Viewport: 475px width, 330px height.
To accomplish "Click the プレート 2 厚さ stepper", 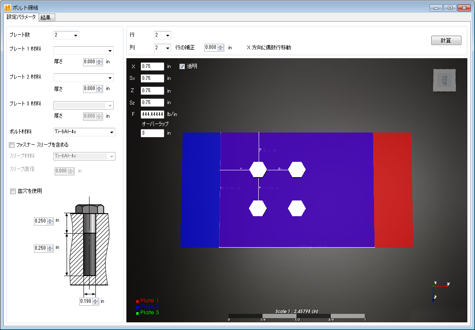I will click(x=99, y=89).
